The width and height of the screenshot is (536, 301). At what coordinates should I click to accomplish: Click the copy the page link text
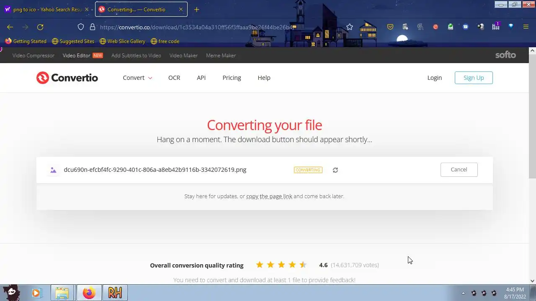pos(269,196)
